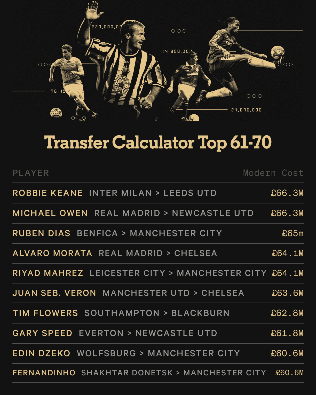Click Wolfsburg > Manchester City transfer text
This screenshot has height=395, width=316.
coord(158,353)
